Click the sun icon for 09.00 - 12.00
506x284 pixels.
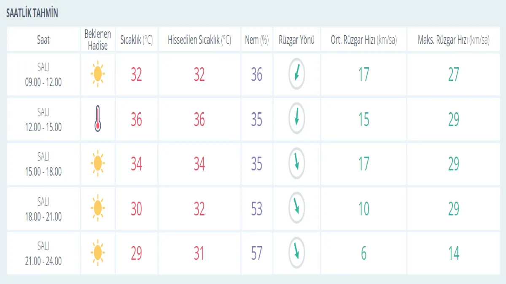98,74
